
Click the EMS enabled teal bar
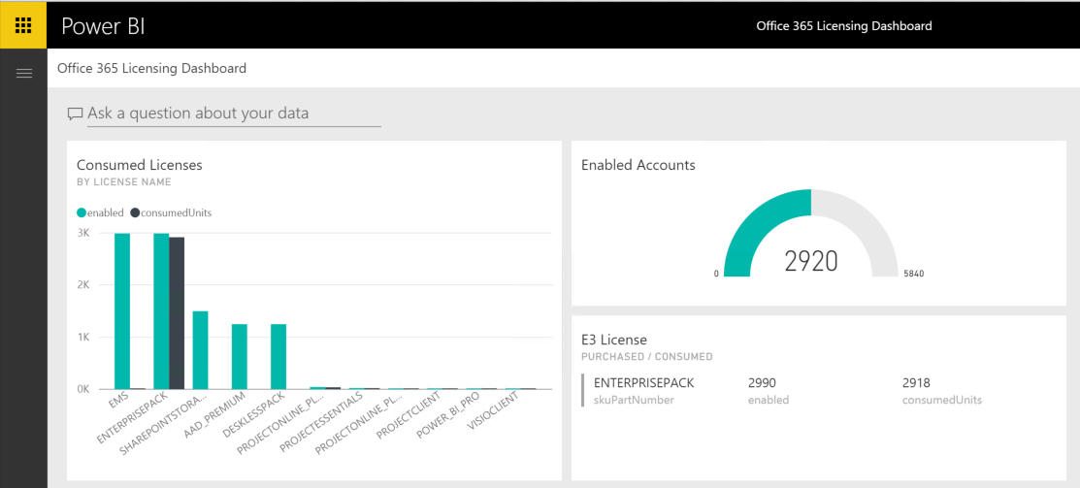point(122,310)
